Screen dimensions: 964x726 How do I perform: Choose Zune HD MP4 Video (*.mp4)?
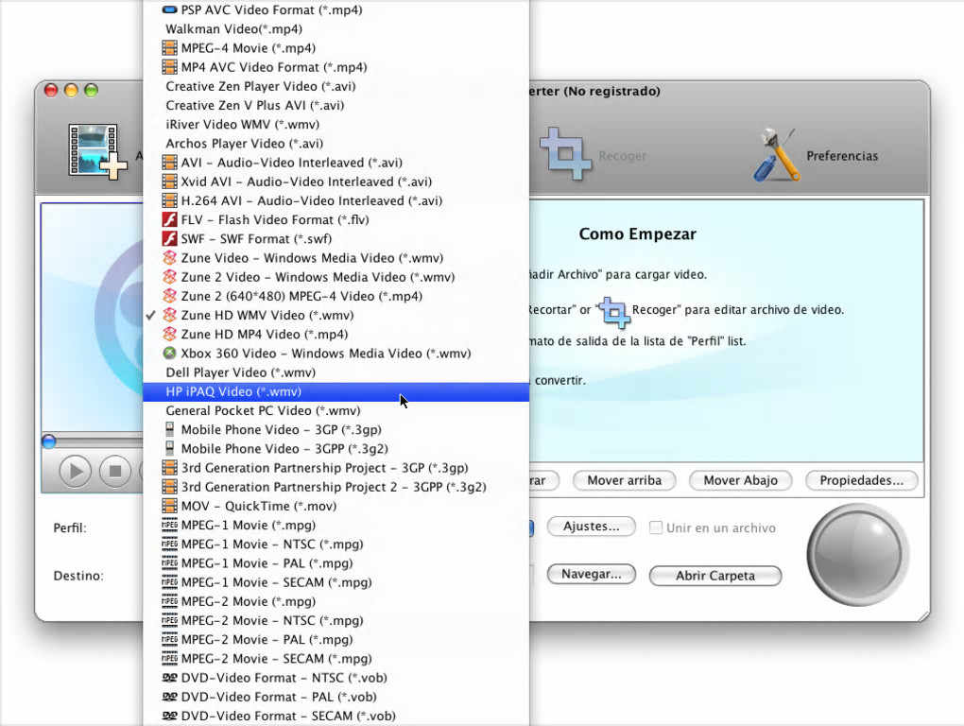336,334
